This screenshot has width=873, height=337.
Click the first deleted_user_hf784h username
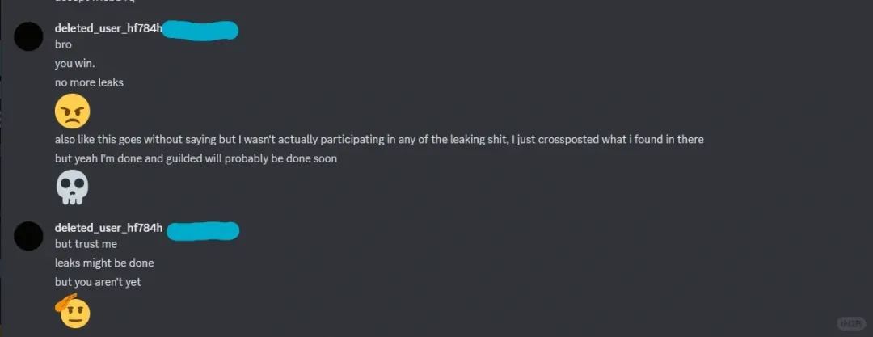click(x=108, y=28)
